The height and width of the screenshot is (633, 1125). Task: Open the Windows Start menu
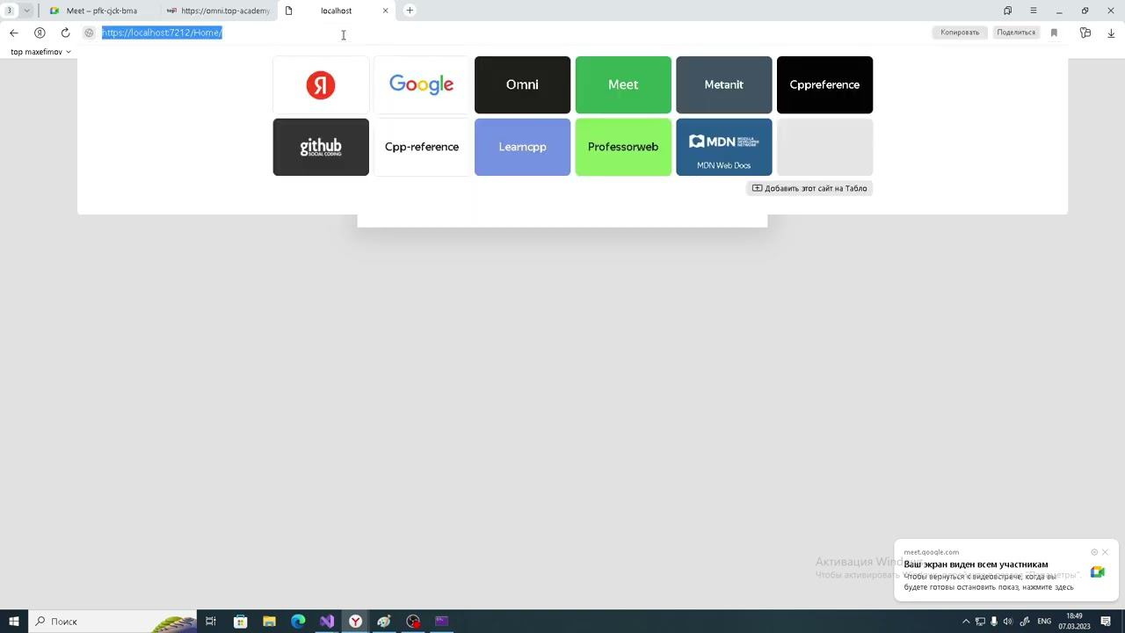click(x=13, y=622)
